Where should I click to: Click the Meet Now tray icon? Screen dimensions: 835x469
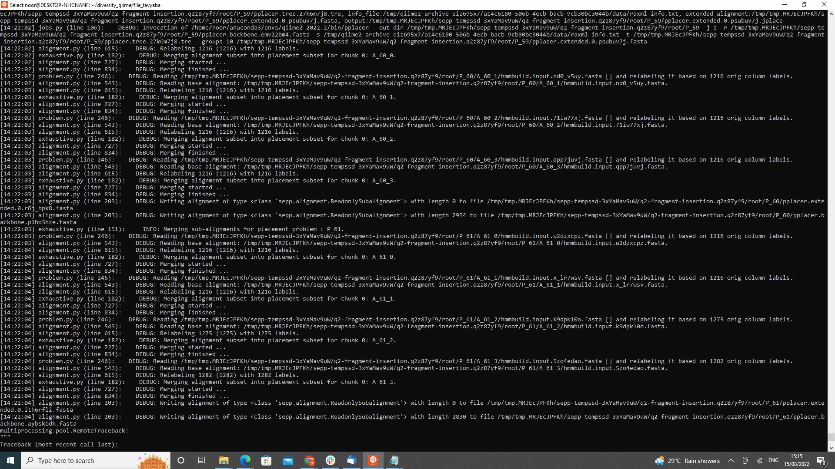tap(745, 460)
